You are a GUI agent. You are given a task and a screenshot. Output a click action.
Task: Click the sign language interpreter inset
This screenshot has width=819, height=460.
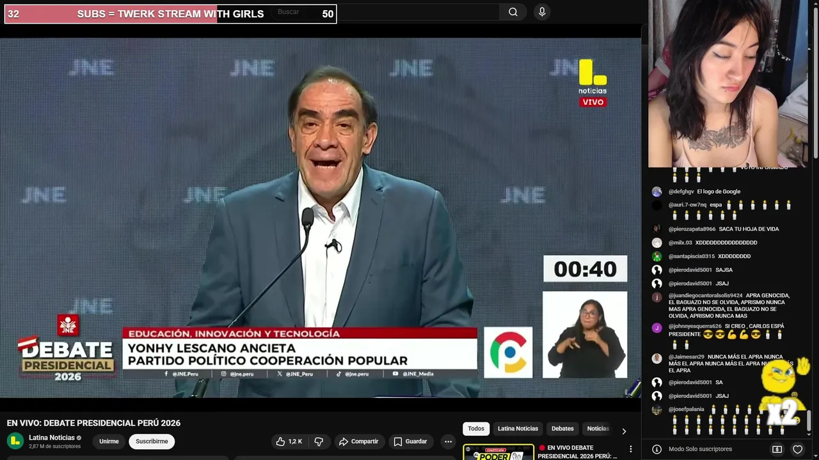[x=585, y=335]
